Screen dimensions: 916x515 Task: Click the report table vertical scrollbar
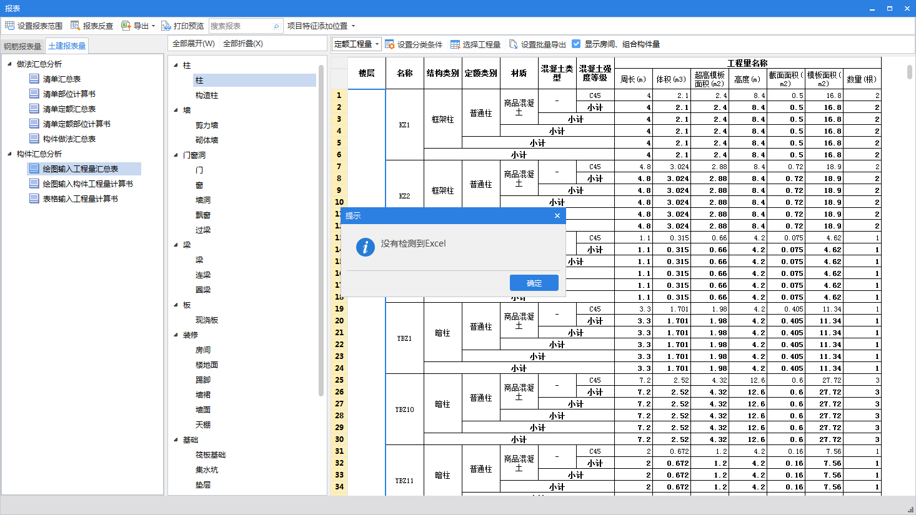[x=910, y=72]
